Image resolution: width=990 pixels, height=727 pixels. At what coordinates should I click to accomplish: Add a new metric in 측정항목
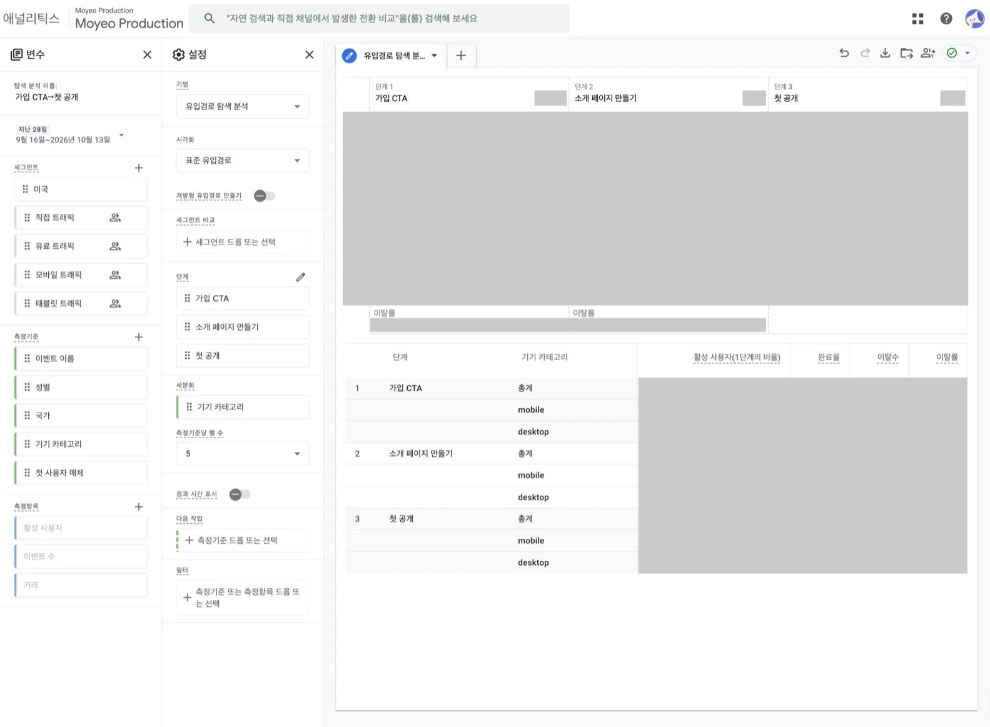pyautogui.click(x=139, y=507)
